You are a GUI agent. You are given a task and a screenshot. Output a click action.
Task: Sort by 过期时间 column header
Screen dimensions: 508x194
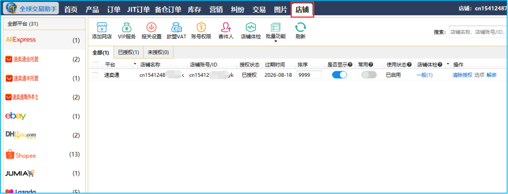(x=275, y=64)
